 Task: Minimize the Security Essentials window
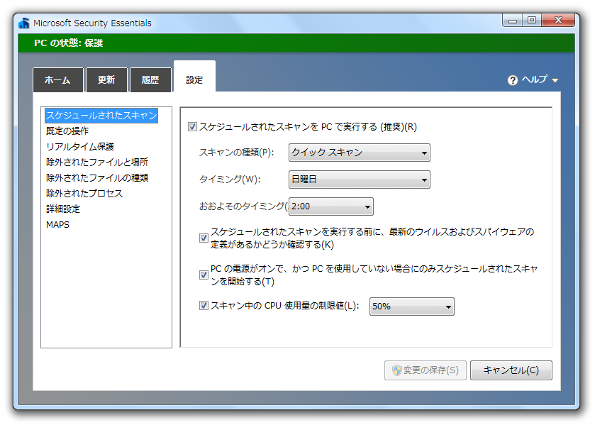(513, 21)
